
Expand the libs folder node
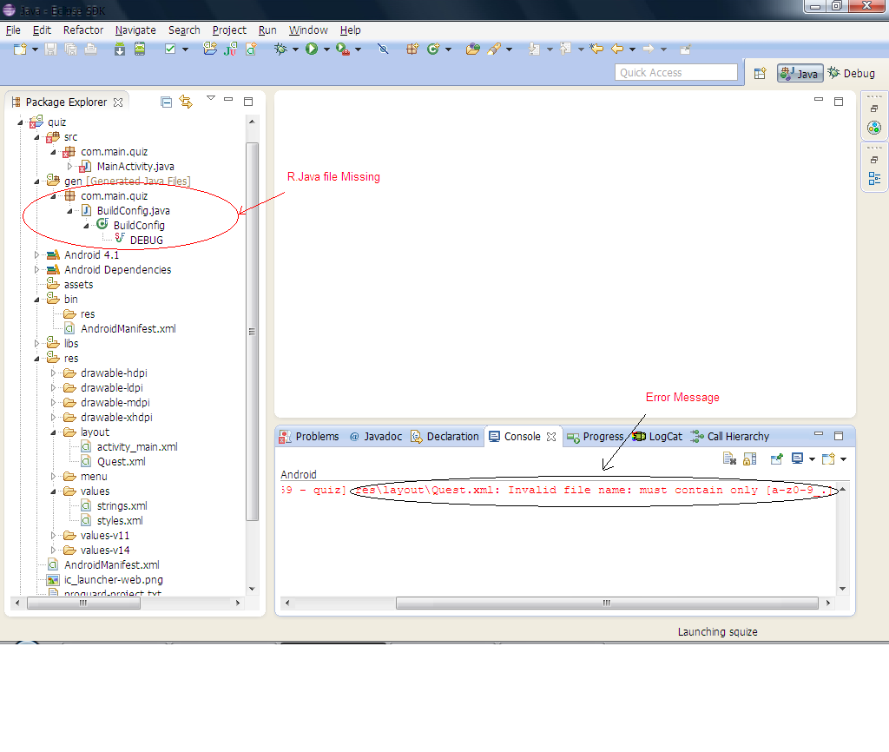coord(36,344)
